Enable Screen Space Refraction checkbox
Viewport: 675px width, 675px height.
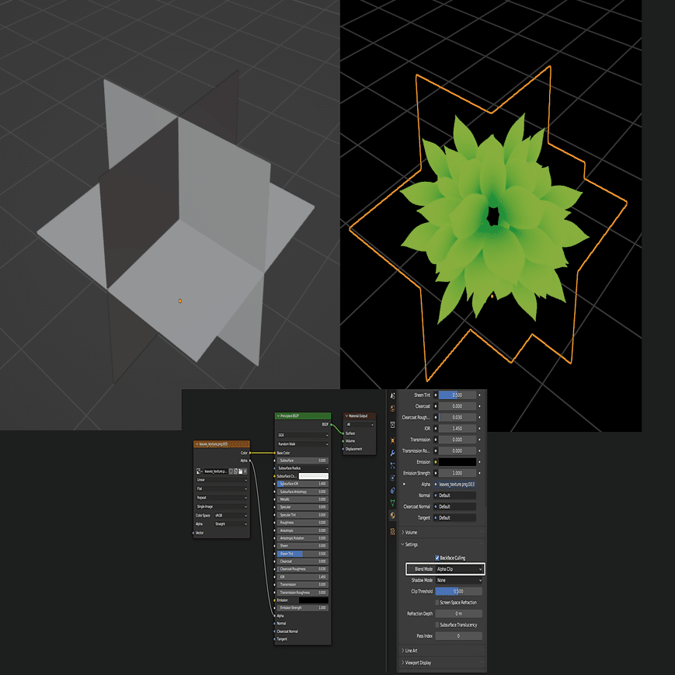(437, 603)
